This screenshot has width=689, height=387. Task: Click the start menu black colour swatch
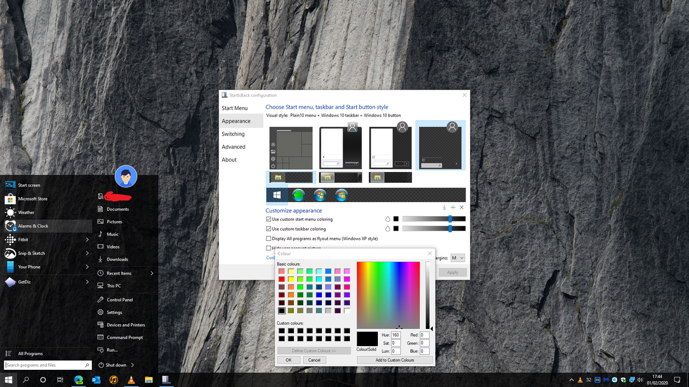click(396, 219)
